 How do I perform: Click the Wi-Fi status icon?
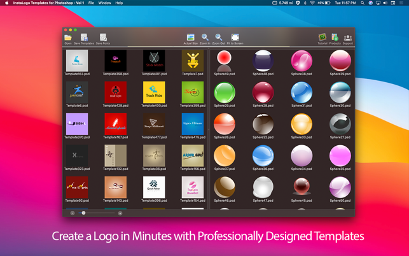click(312, 3)
